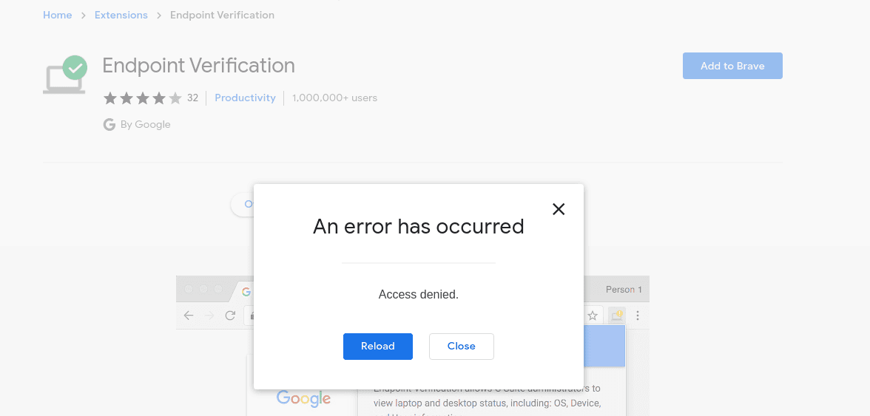Click three-dot menu icon in preview
870x416 pixels.
point(638,316)
